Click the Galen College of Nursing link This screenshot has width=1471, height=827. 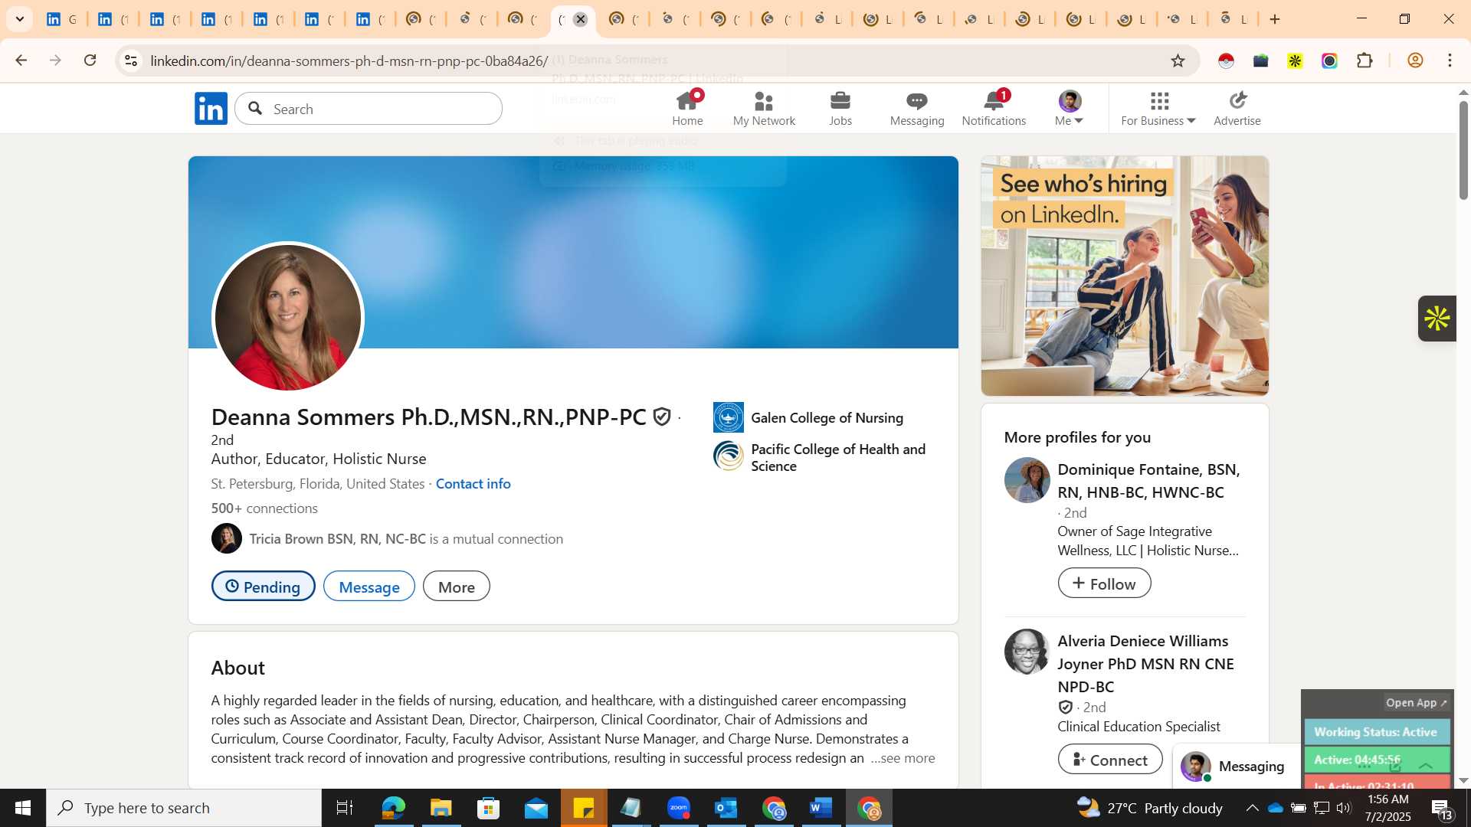pos(827,418)
